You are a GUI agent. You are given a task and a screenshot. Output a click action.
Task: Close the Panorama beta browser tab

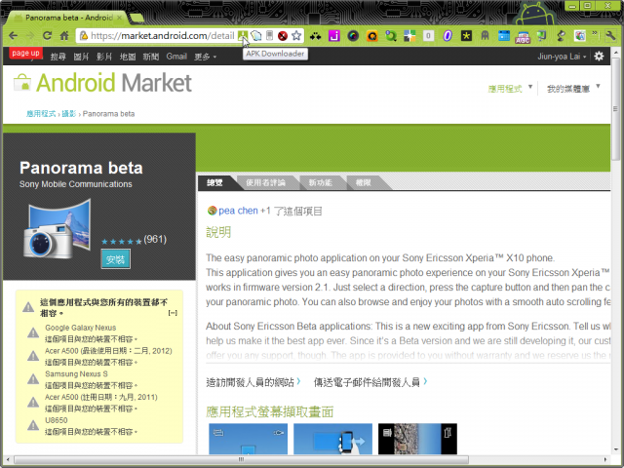[x=119, y=18]
